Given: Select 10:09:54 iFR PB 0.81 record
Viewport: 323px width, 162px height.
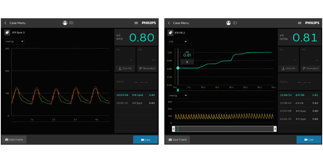Looking at the screenshot, I should pos(299,95).
